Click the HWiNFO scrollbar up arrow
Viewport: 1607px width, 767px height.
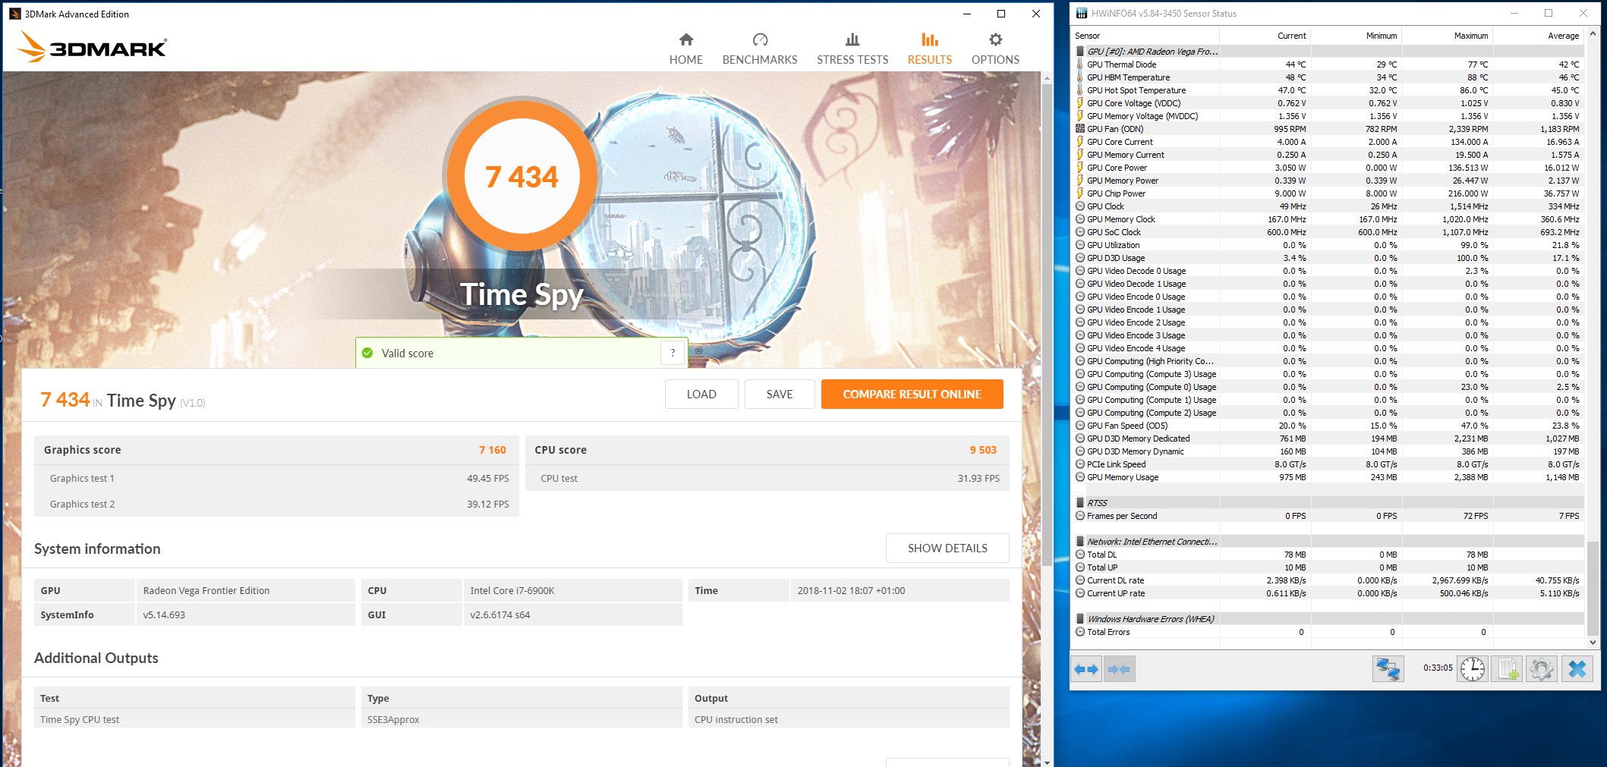coord(1593,34)
